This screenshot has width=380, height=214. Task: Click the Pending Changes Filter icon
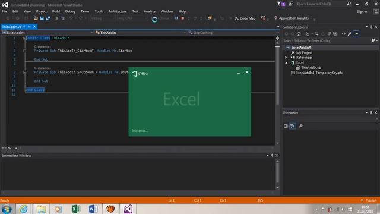pos(308,34)
